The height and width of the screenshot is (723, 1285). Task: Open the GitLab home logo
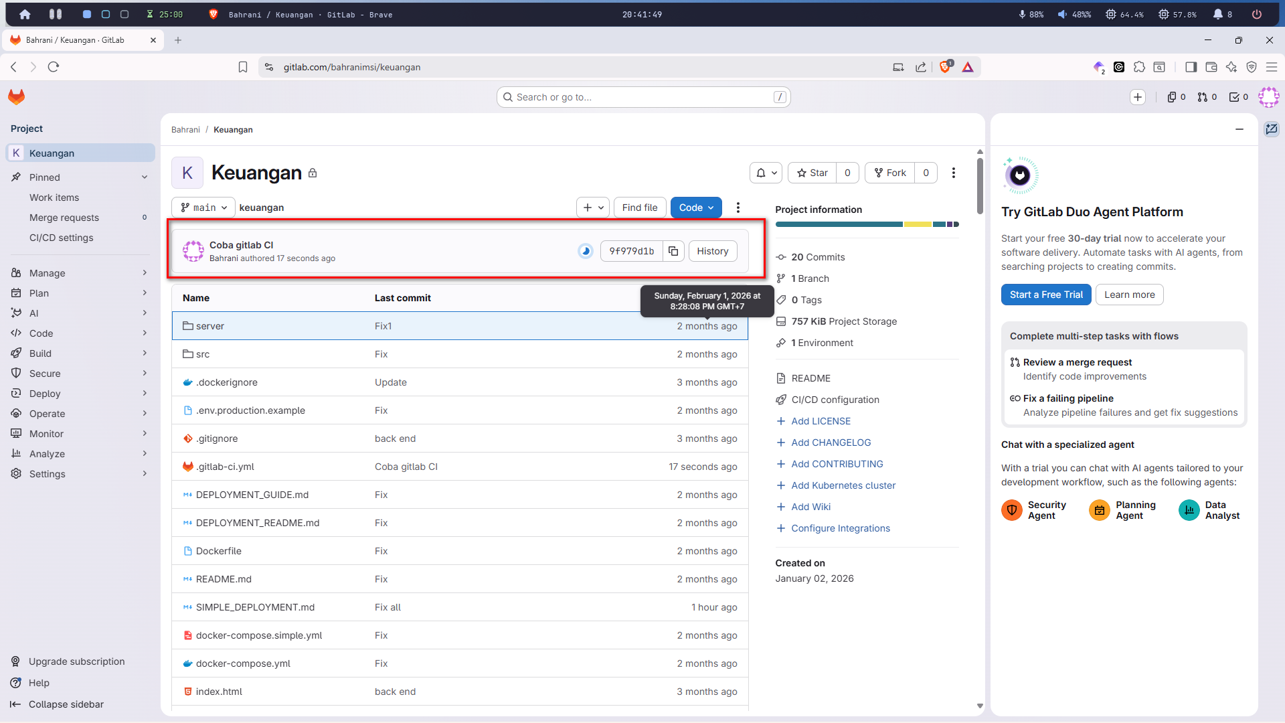(x=16, y=97)
